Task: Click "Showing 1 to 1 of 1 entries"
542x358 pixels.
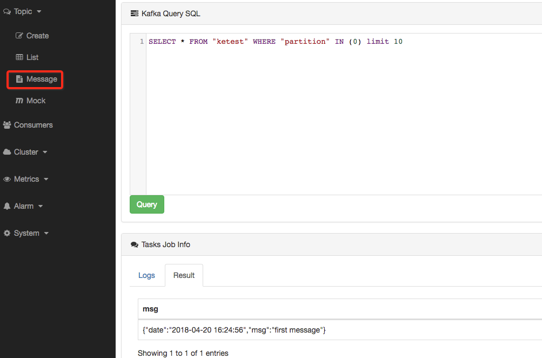Action: point(183,353)
